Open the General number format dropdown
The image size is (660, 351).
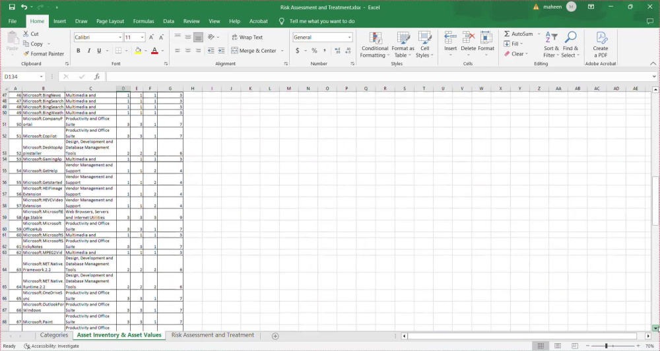349,38
